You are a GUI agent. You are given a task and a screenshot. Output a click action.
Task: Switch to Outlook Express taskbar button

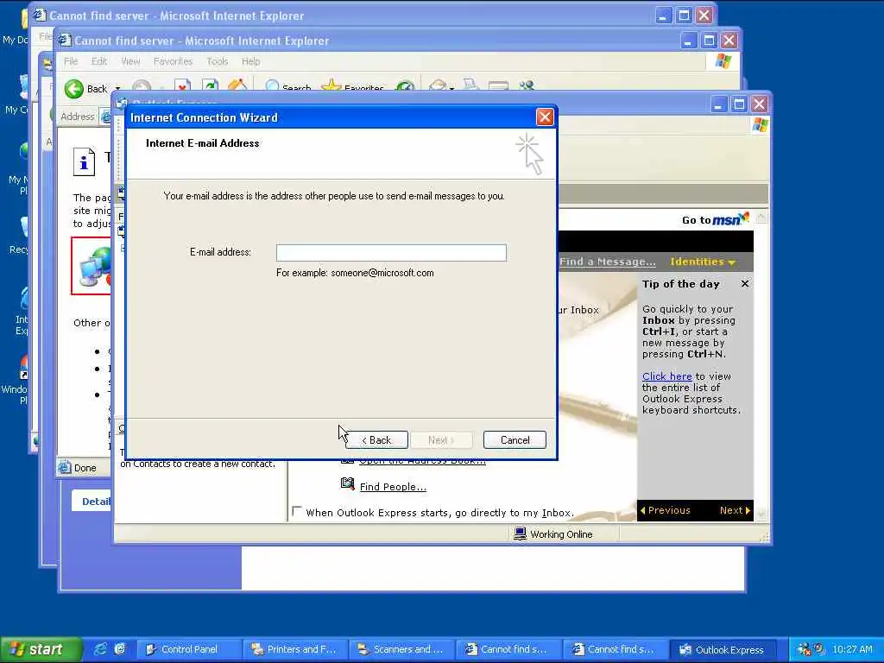coord(723,649)
